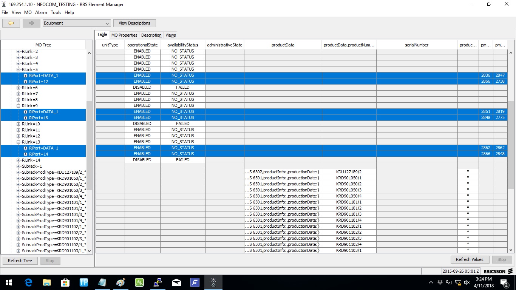Click the operationalState column header
The height and width of the screenshot is (290, 516).
[142, 45]
